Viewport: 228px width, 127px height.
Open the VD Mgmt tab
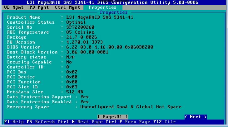click(x=14, y=7)
